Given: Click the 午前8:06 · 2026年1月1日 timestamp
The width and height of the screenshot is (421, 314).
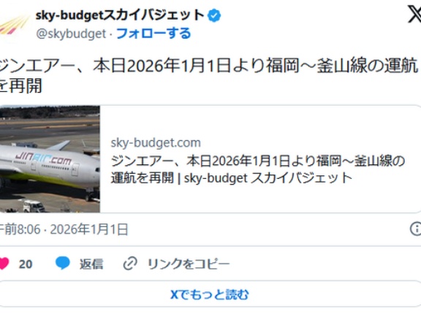Looking at the screenshot, I should pos(64,229).
